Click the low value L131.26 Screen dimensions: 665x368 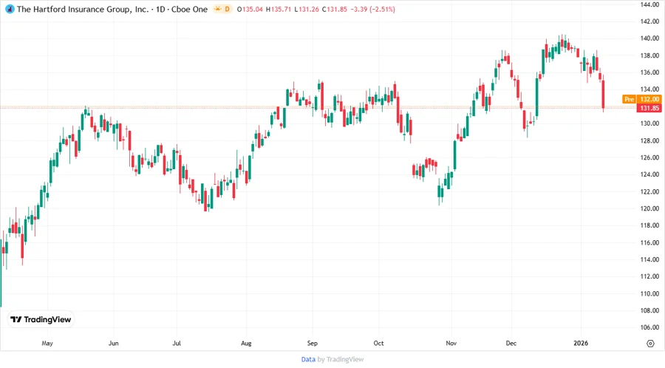(x=306, y=9)
